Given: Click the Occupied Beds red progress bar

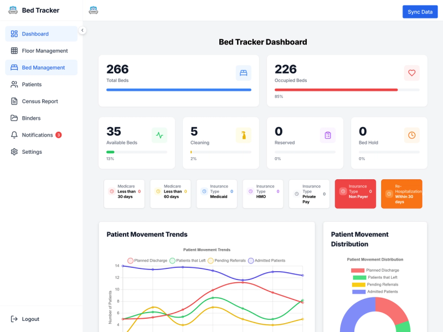Looking at the screenshot, I should [x=336, y=90].
